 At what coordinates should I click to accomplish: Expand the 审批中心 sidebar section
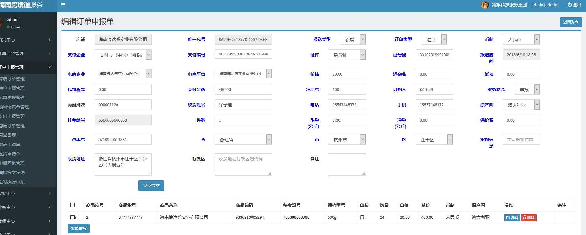tap(28, 193)
